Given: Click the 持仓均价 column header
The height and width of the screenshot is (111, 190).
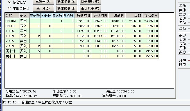Looking at the screenshot, I should (83, 15).
